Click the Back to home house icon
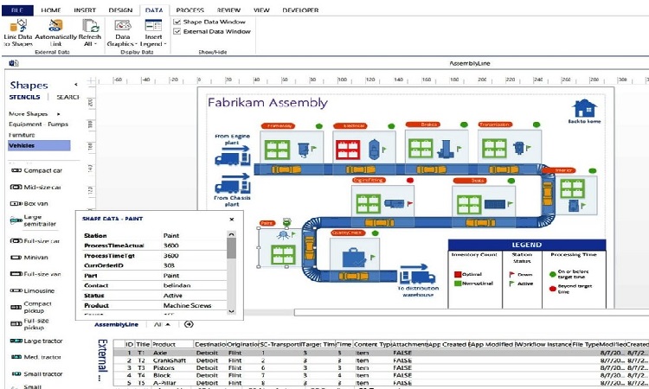This screenshot has width=649, height=389. (x=584, y=108)
